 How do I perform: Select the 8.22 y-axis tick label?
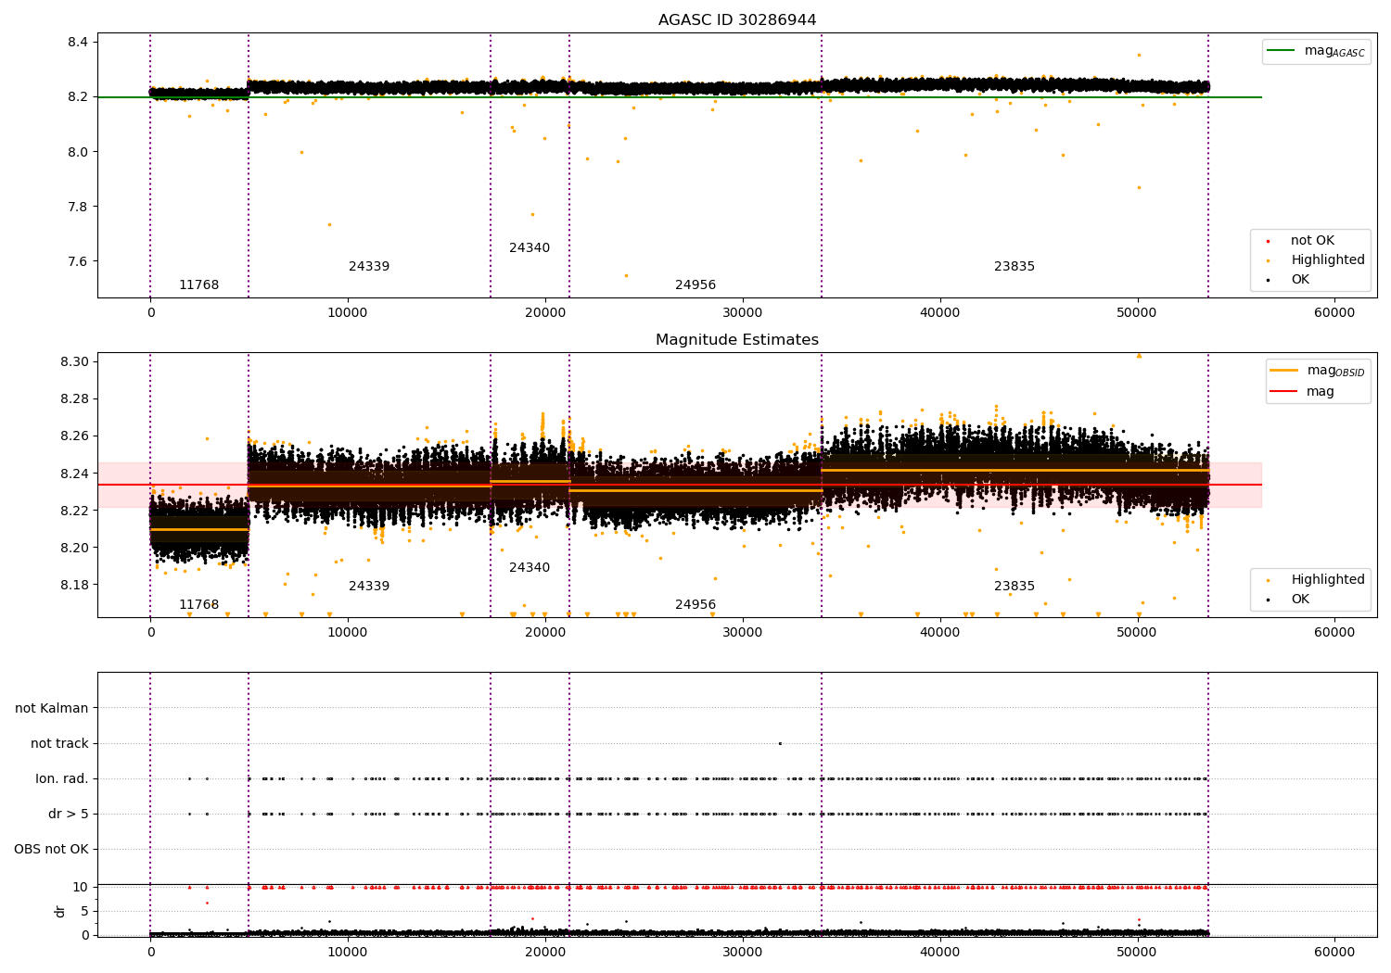[74, 511]
